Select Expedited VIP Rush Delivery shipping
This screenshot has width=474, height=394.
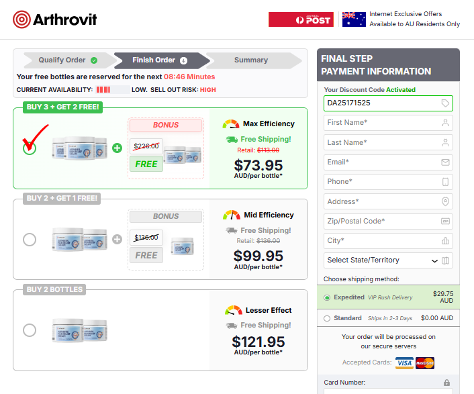click(327, 297)
